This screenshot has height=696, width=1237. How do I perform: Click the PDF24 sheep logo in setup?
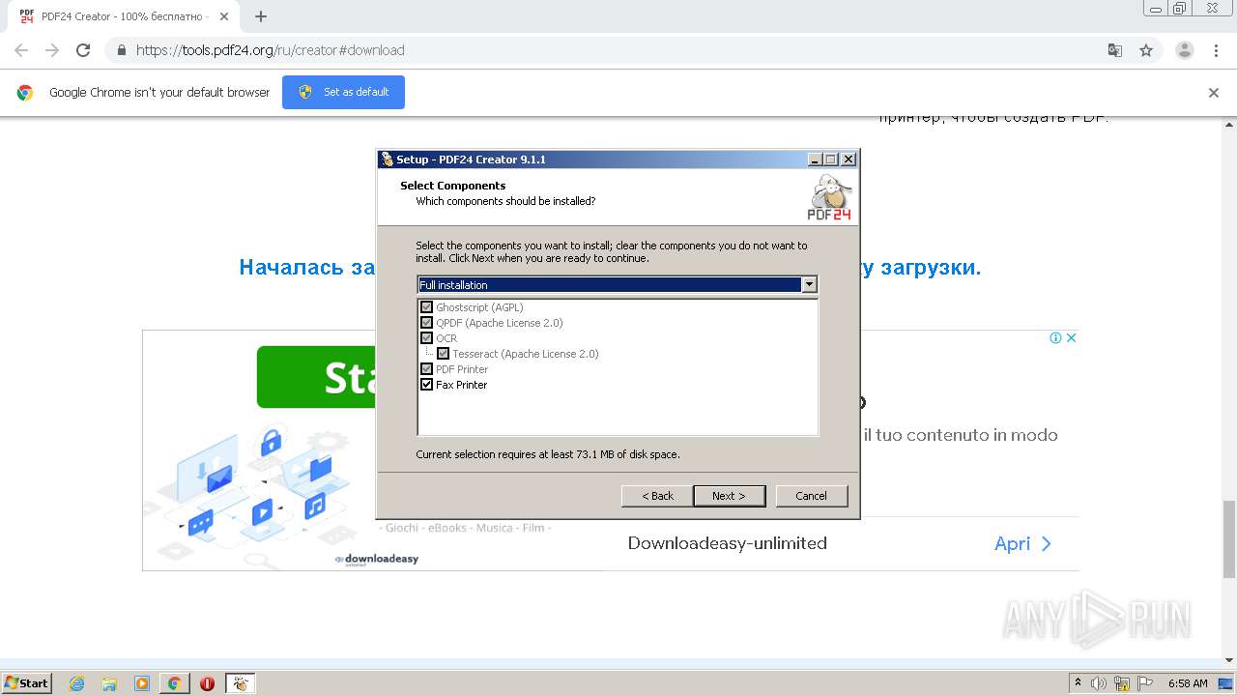[829, 197]
